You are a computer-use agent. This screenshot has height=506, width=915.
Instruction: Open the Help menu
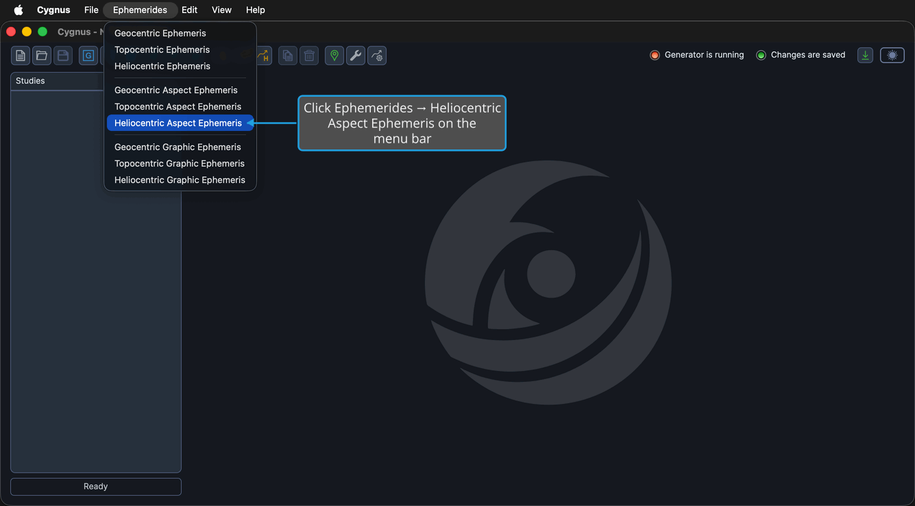pos(256,10)
